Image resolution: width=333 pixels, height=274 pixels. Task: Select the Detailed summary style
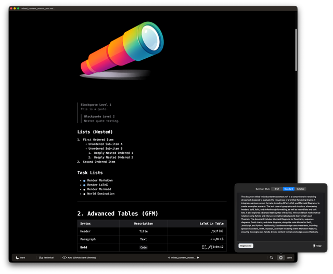point(300,189)
